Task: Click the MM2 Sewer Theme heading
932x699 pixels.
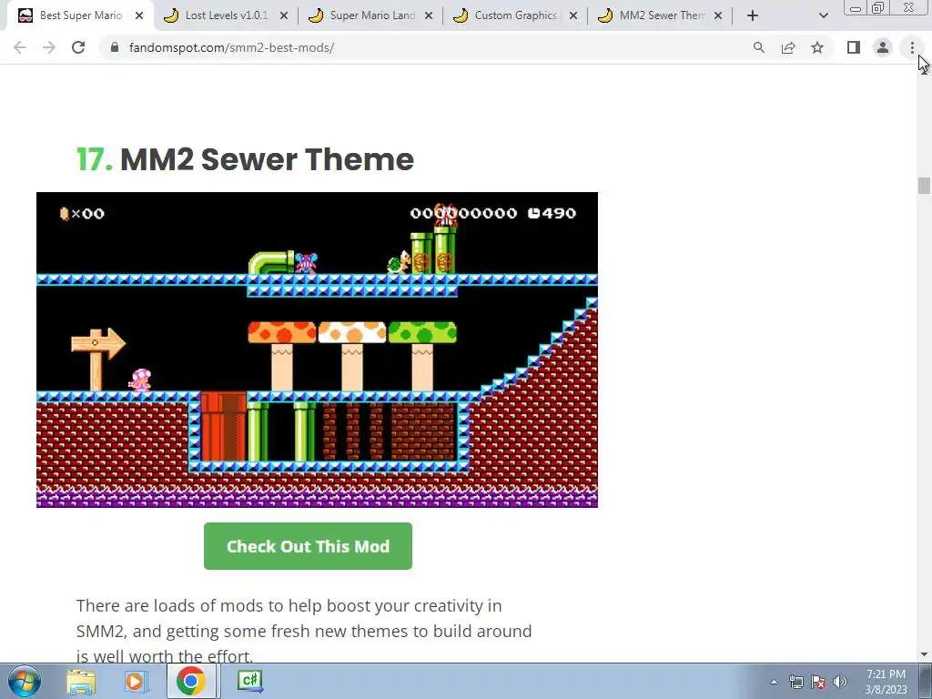Action: point(246,159)
